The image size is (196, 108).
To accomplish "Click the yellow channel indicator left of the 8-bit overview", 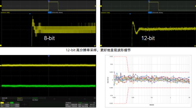I will pos(1,6).
